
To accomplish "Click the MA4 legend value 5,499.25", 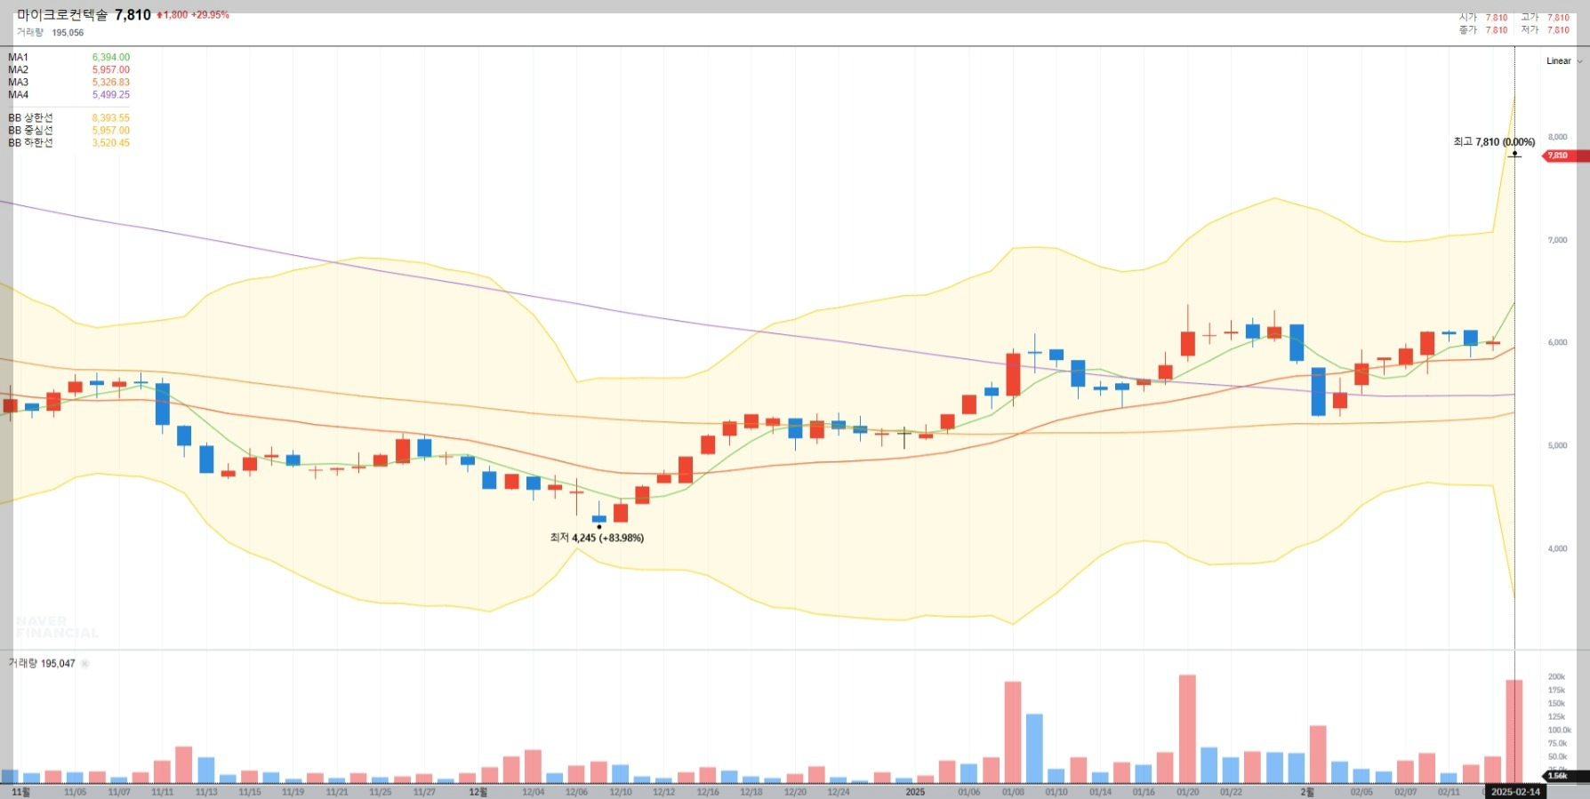I will coord(111,95).
